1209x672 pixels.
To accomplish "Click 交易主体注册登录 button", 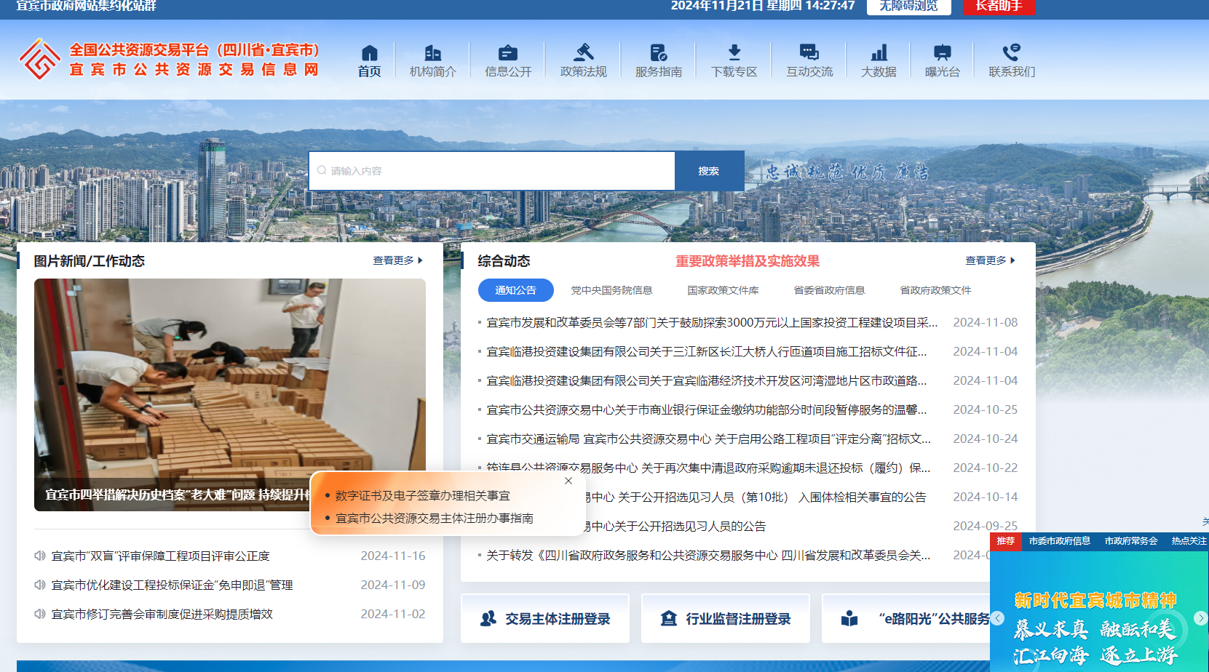I will coord(544,618).
